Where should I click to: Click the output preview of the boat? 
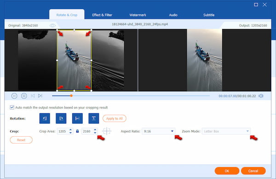pos(205,60)
